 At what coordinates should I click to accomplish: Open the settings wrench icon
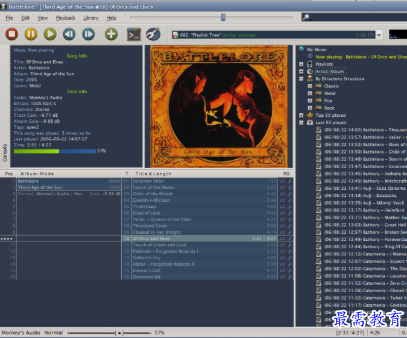point(153,34)
